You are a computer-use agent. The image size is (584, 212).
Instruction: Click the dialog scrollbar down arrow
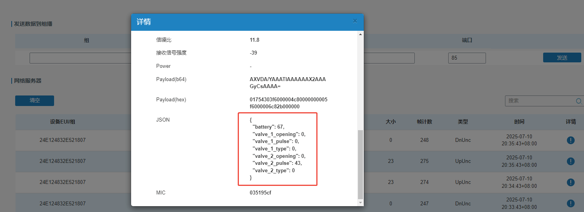pyautogui.click(x=360, y=203)
